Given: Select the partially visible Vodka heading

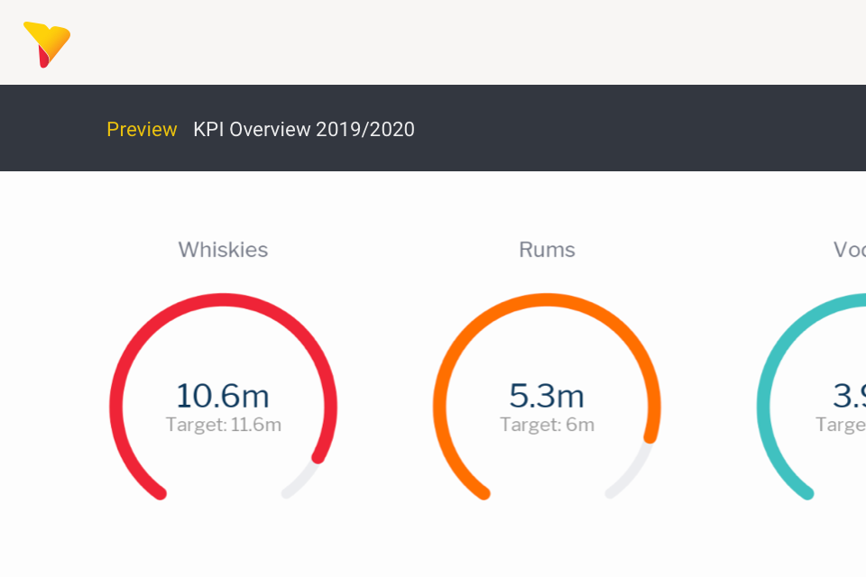Looking at the screenshot, I should click(849, 250).
